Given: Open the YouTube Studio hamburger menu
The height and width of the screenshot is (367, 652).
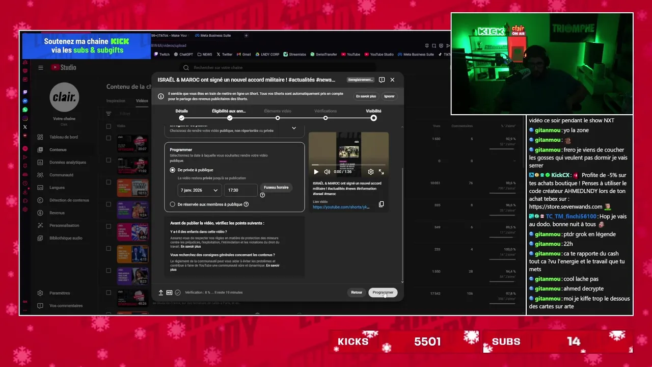Looking at the screenshot, I should [x=41, y=67].
